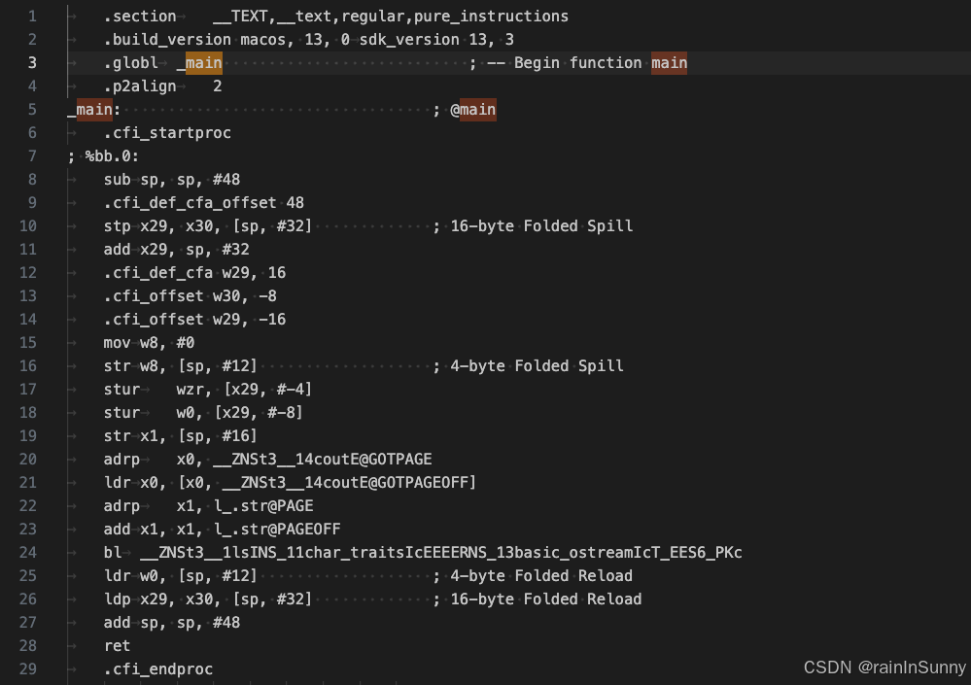
Task: Click the @main comment text
Action: pos(473,110)
